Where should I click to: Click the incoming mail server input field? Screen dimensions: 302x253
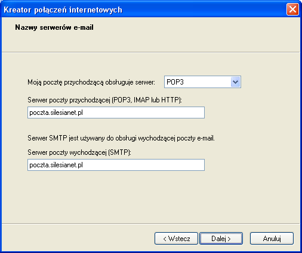pyautogui.click(x=116, y=113)
